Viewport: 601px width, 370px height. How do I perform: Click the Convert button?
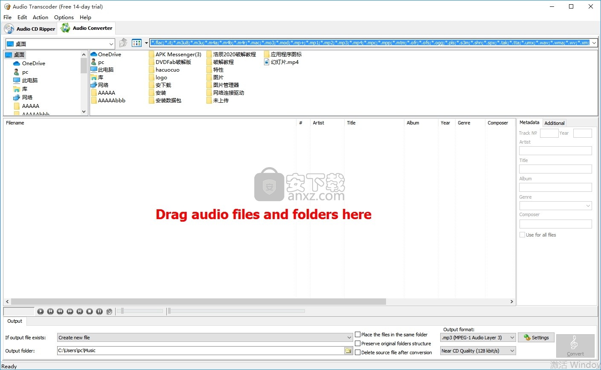pyautogui.click(x=575, y=346)
